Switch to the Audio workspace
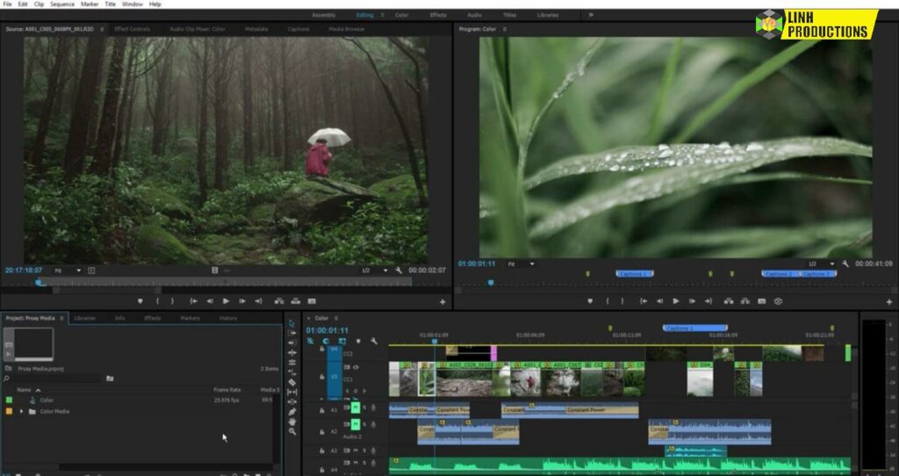 [x=474, y=15]
